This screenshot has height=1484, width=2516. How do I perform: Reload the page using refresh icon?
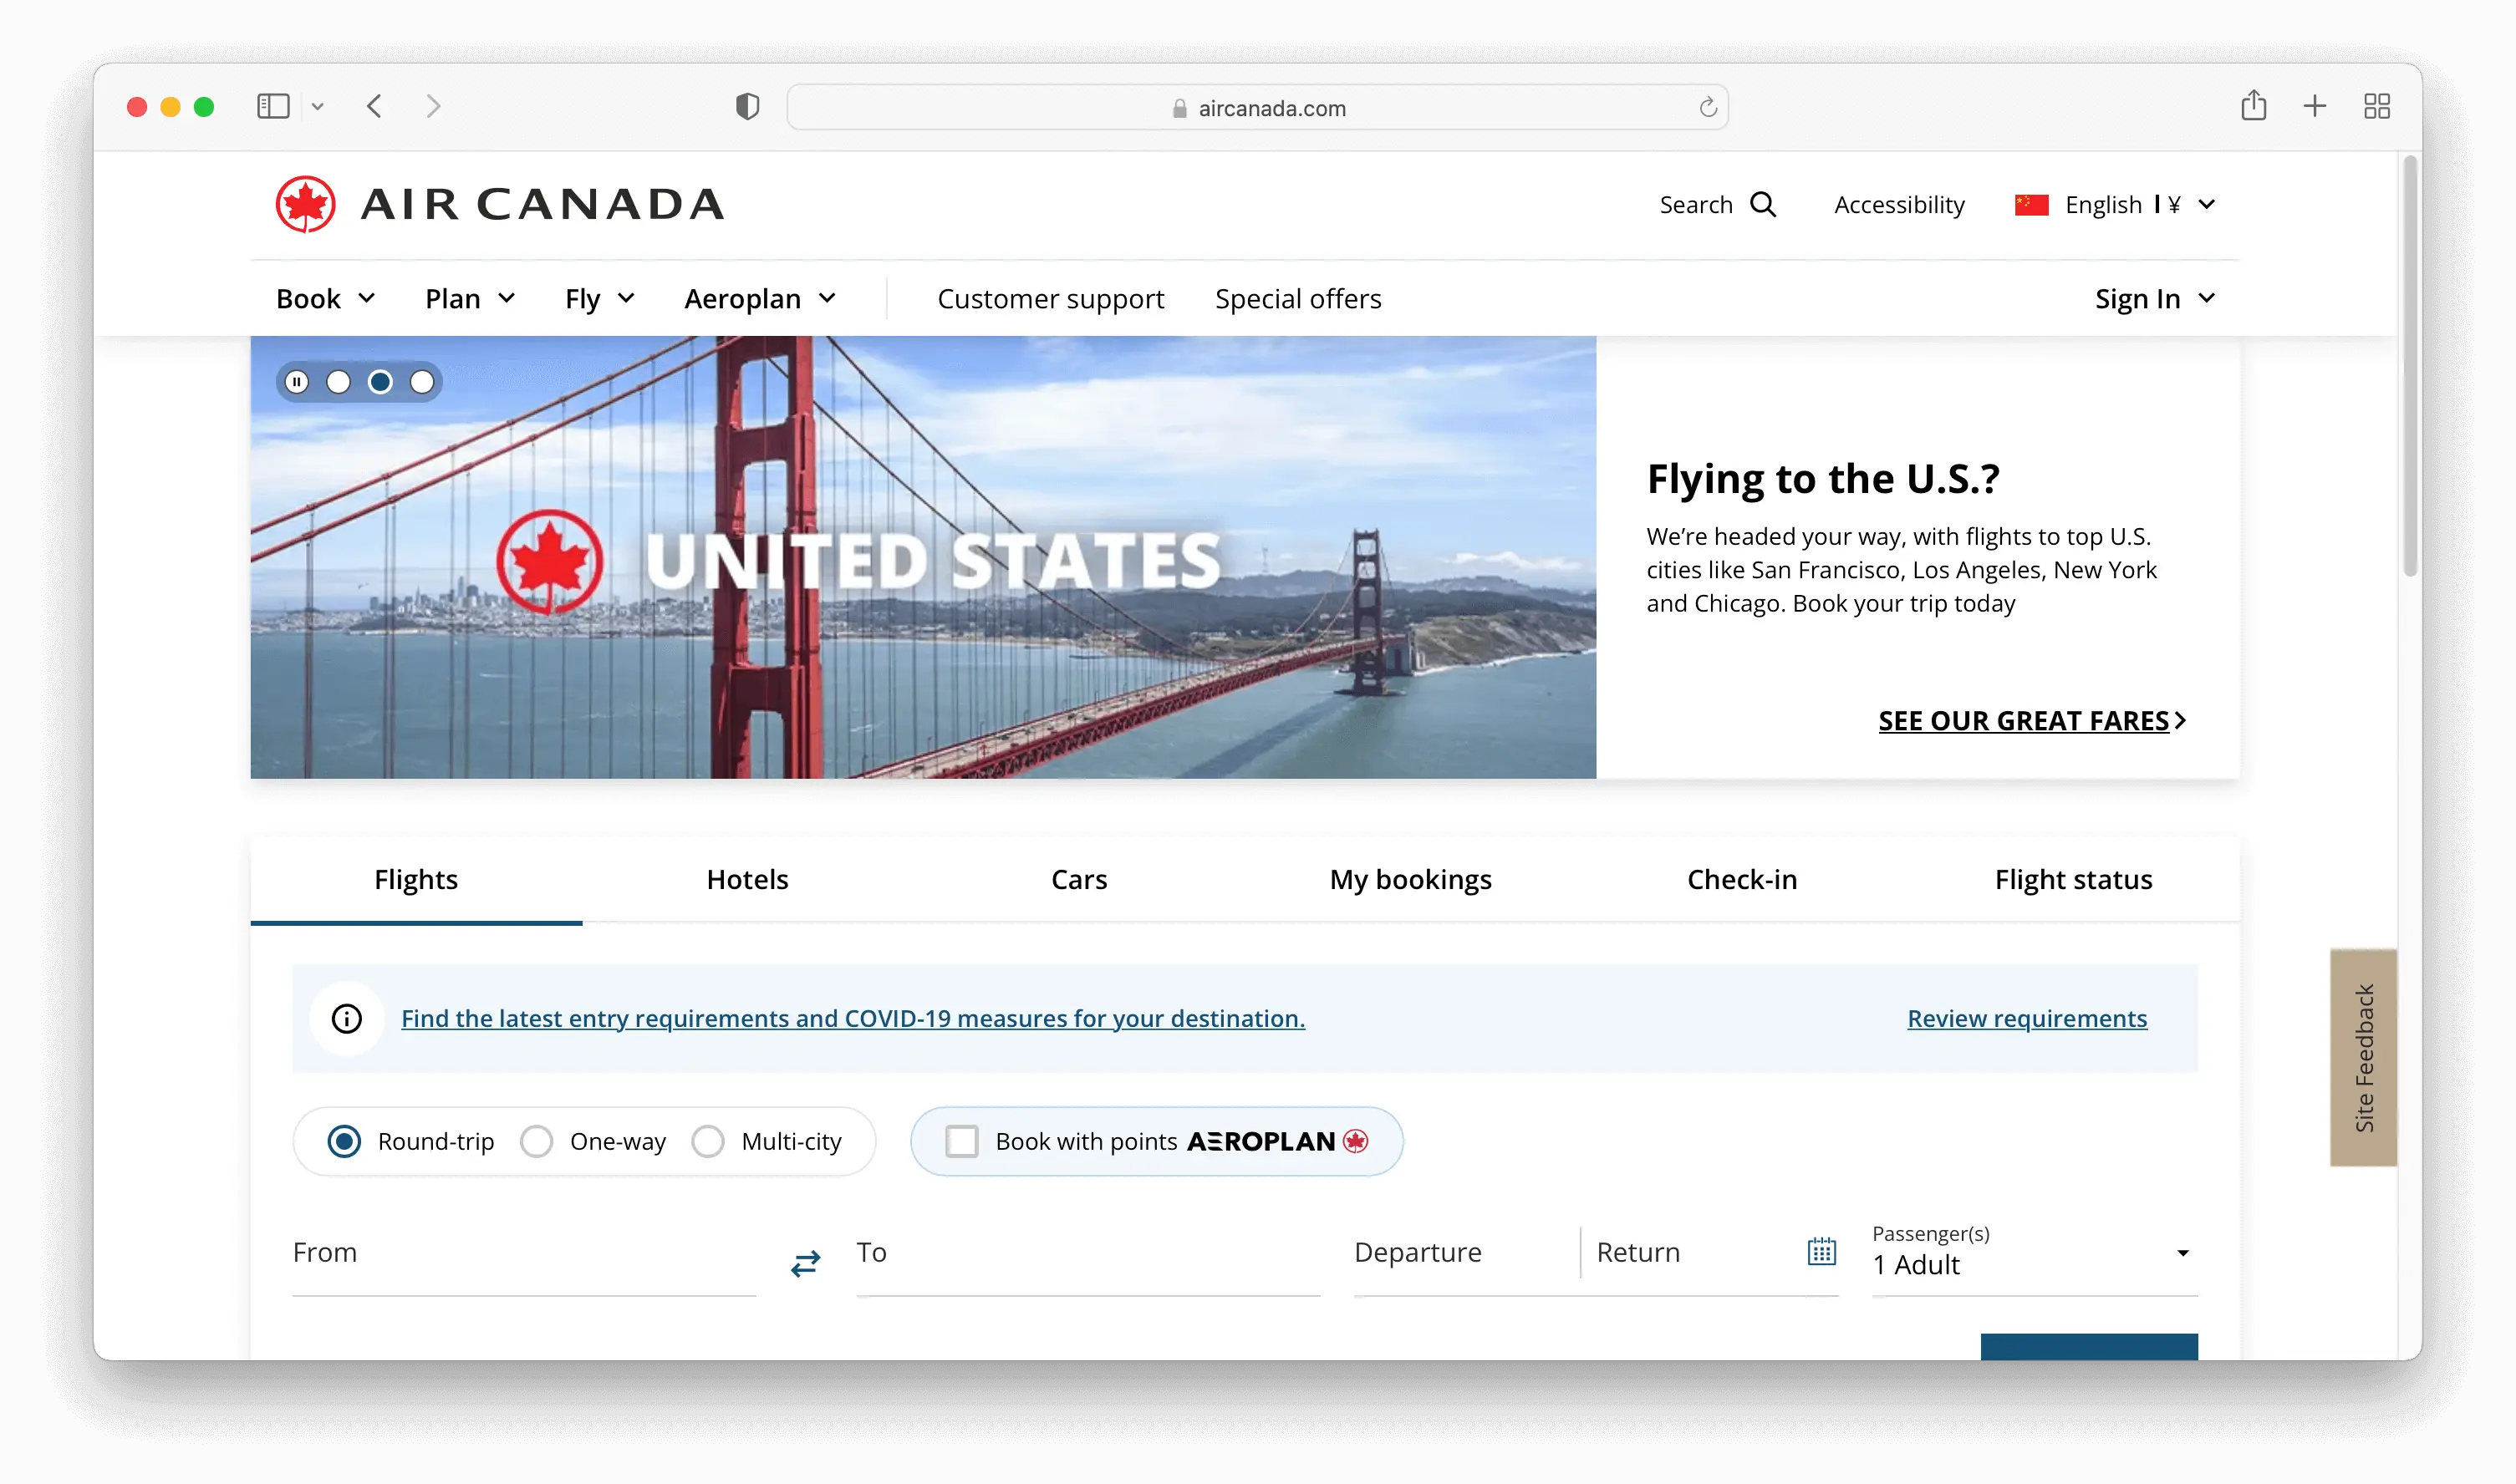[1708, 107]
